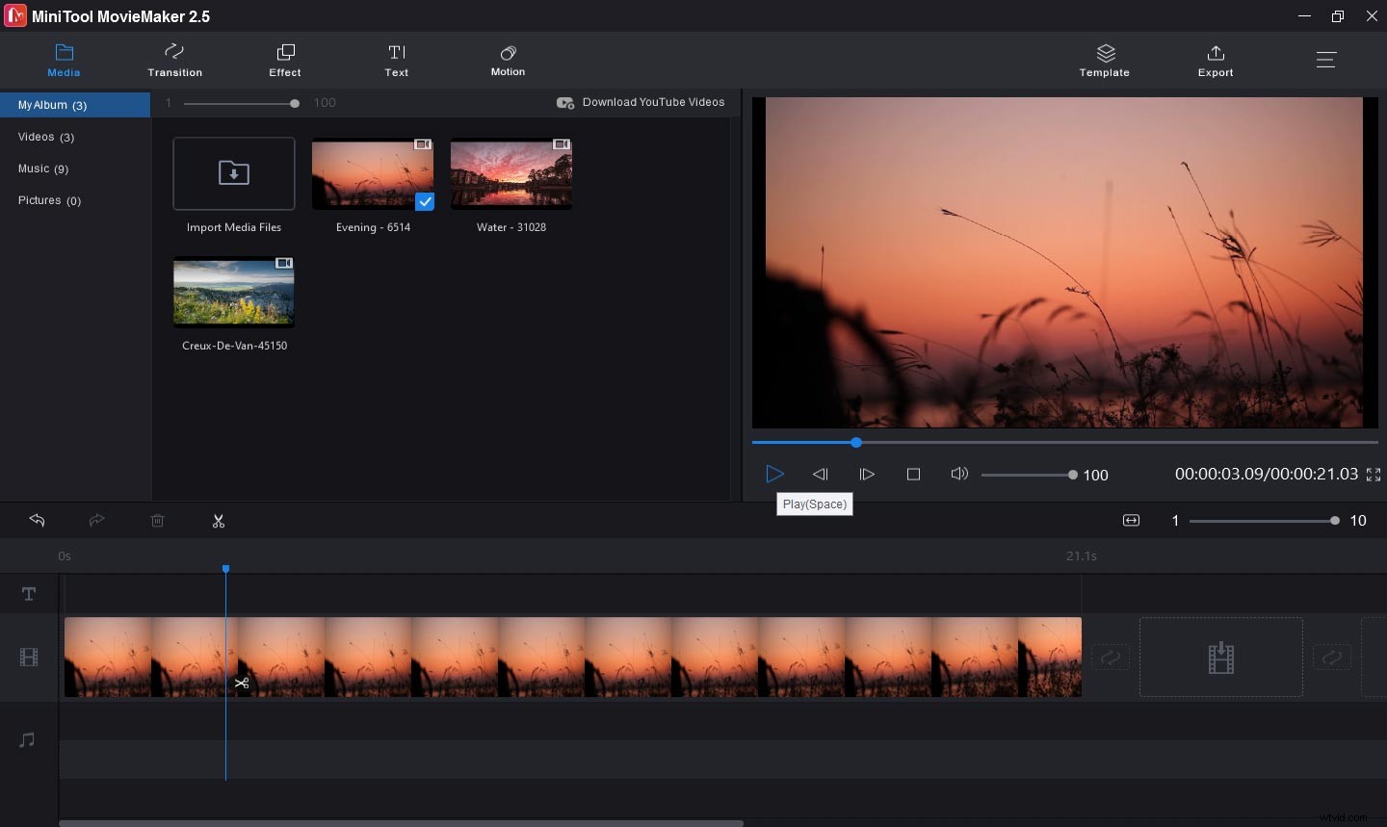Click the preview playback progress slider

pyautogui.click(x=1064, y=443)
